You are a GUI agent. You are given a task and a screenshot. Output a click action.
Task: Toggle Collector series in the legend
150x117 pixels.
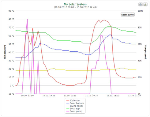tap(73, 101)
